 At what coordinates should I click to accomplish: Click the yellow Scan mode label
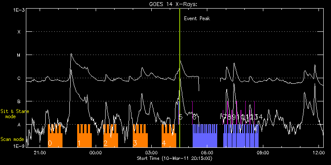pos(12,139)
